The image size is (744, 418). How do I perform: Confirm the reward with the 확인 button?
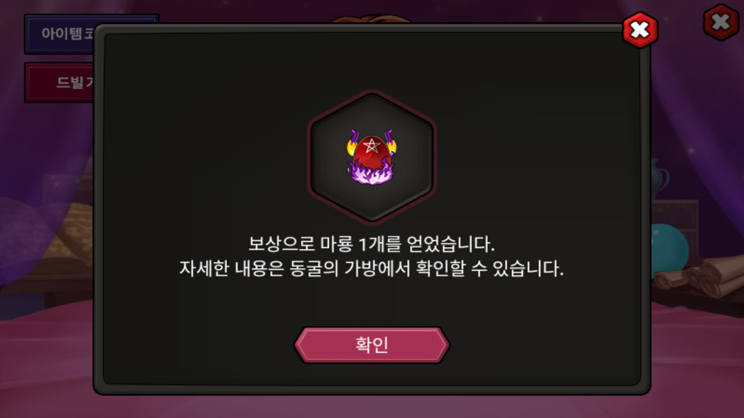pos(372,345)
